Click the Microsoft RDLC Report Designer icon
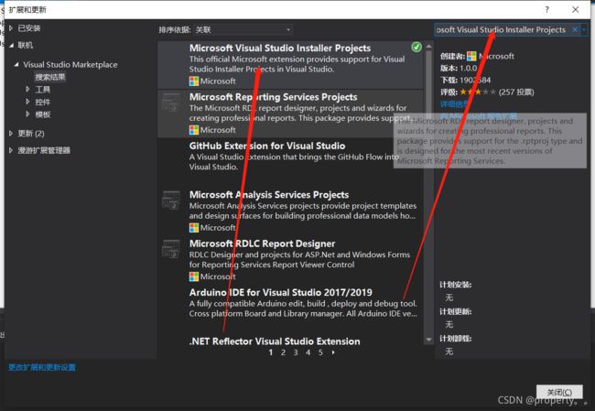The width and height of the screenshot is (595, 411). click(x=171, y=248)
